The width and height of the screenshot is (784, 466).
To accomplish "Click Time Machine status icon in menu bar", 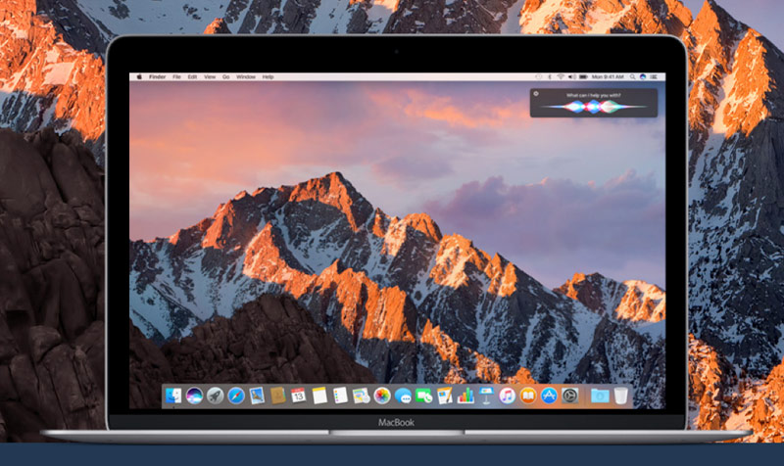I will coord(538,77).
